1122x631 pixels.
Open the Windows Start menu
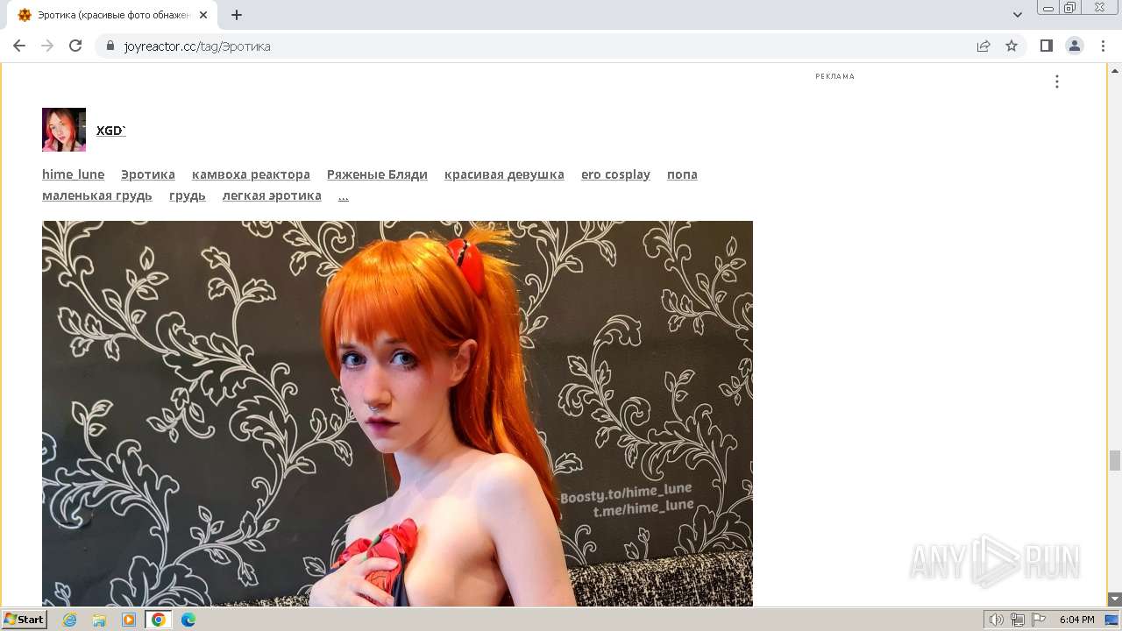pos(24,620)
